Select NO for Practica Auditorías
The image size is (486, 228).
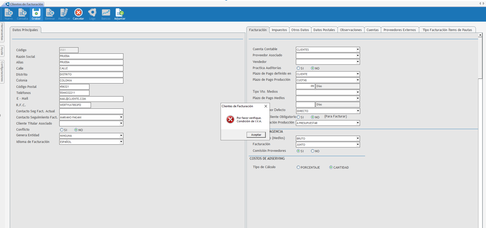point(313,68)
